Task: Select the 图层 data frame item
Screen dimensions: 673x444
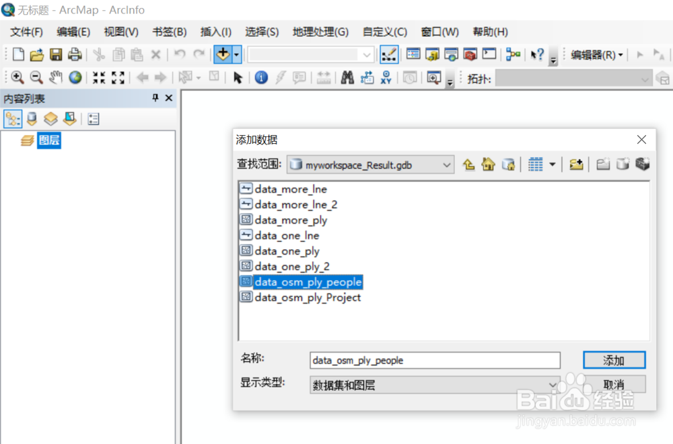Action: click(49, 140)
